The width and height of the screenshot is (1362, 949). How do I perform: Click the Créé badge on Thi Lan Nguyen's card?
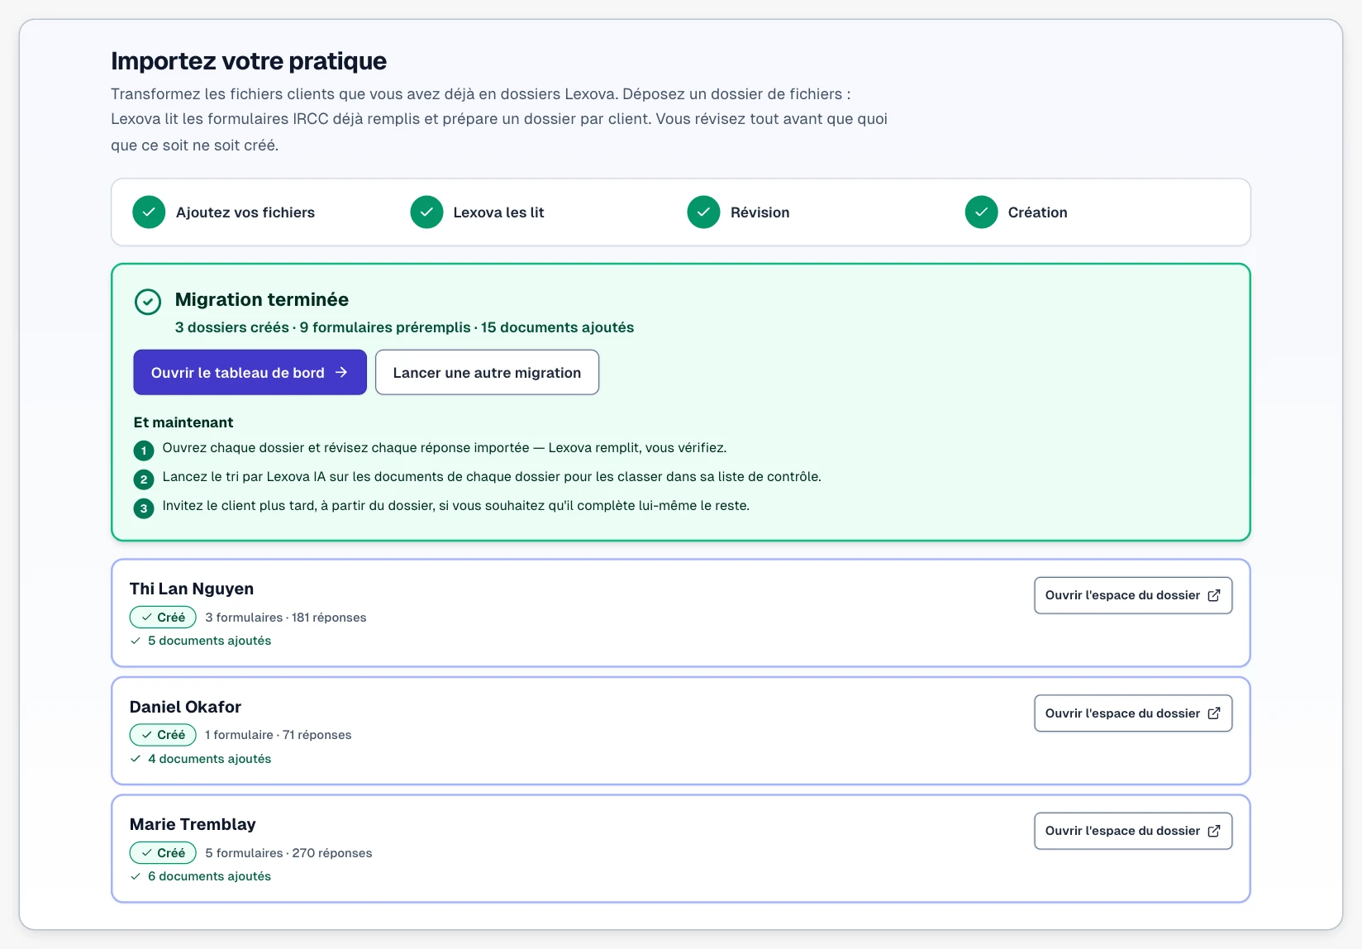point(163,618)
